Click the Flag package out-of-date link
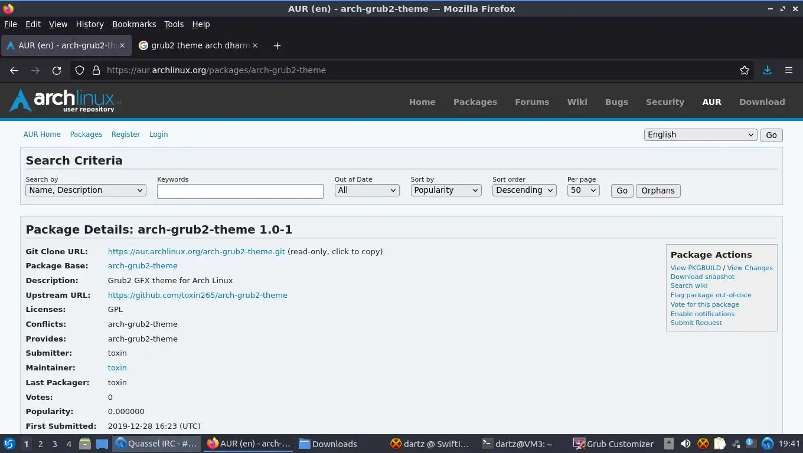The image size is (803, 453). 711,295
